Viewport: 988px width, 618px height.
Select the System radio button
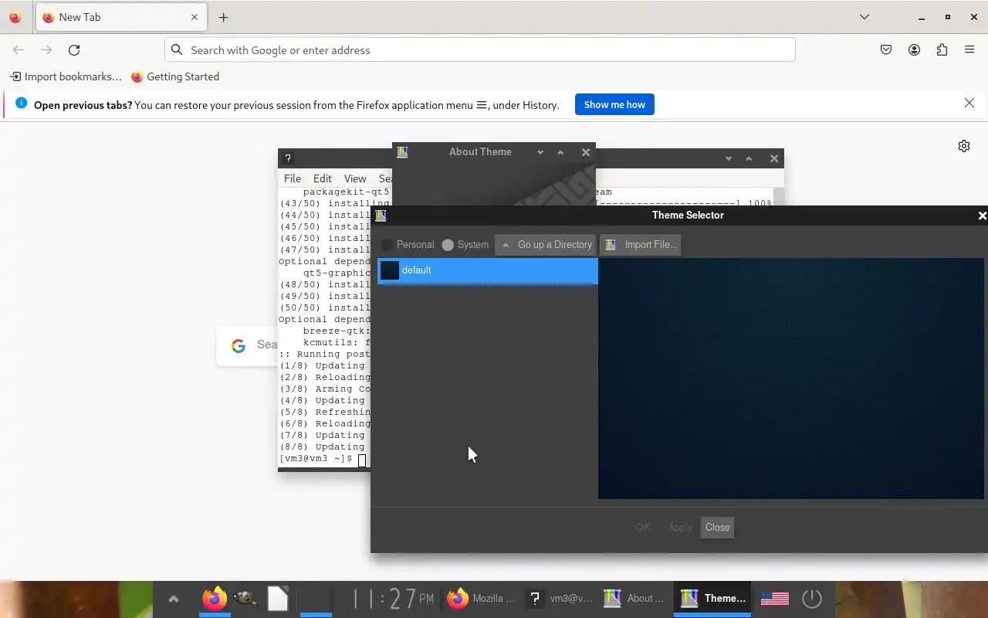pyautogui.click(x=465, y=245)
